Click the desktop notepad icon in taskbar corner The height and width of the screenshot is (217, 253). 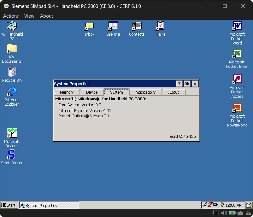(x=249, y=205)
